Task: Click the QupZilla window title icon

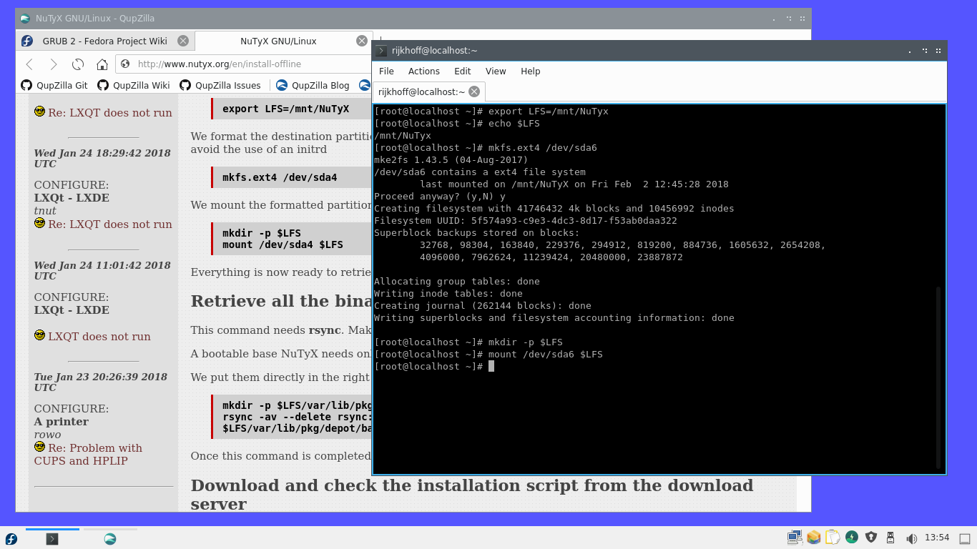Action: pos(25,18)
